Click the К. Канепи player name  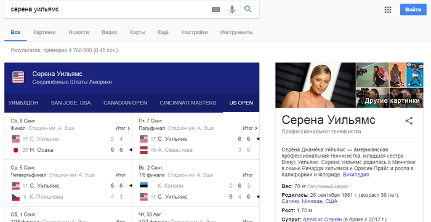coord(171,186)
